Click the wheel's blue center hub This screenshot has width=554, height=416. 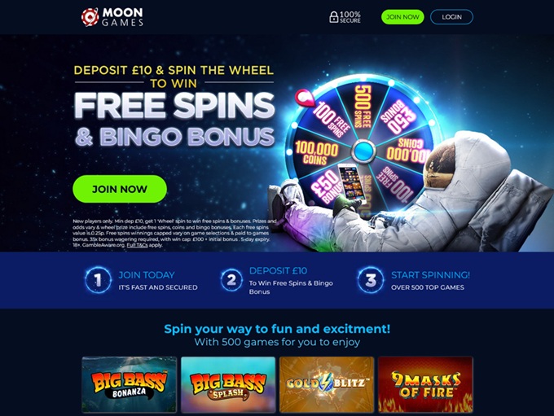click(x=363, y=151)
